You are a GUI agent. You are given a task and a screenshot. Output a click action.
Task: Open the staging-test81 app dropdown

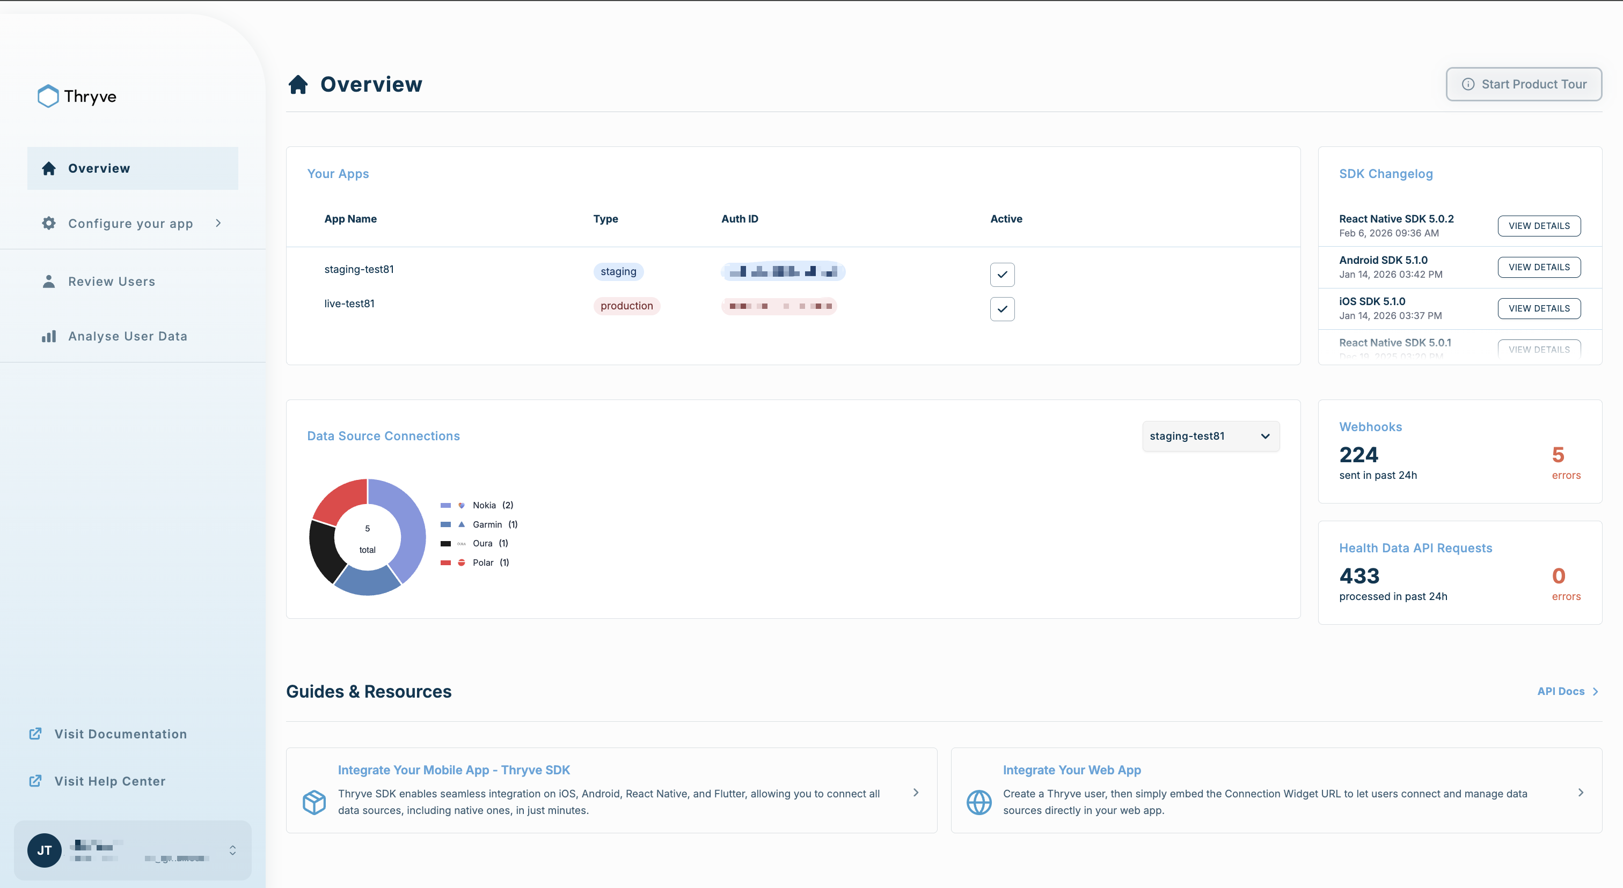[x=1210, y=436]
